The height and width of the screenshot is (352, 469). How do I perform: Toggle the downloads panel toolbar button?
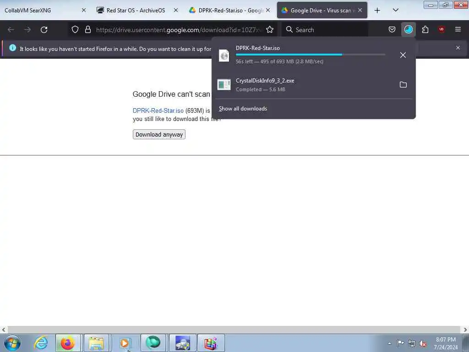coord(408,29)
